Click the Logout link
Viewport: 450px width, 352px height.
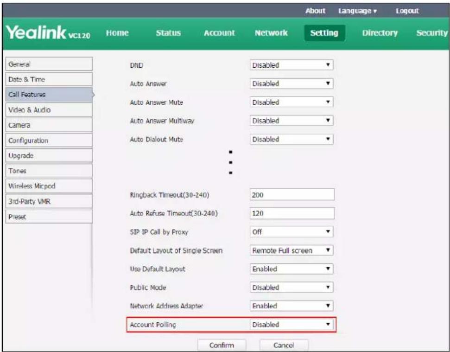tap(407, 11)
